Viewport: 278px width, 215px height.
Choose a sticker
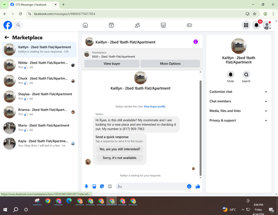[x=102, y=187]
